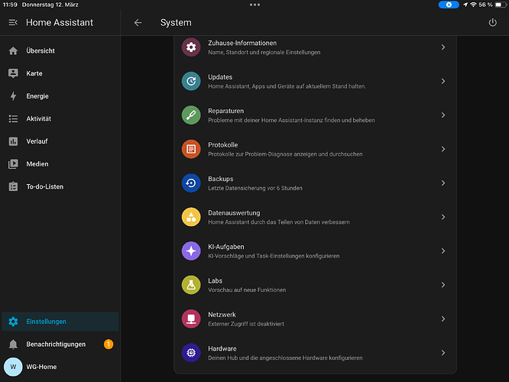Viewport: 509px width, 382px height.
Task: Click the Hardware chip icon
Action: coord(191,353)
